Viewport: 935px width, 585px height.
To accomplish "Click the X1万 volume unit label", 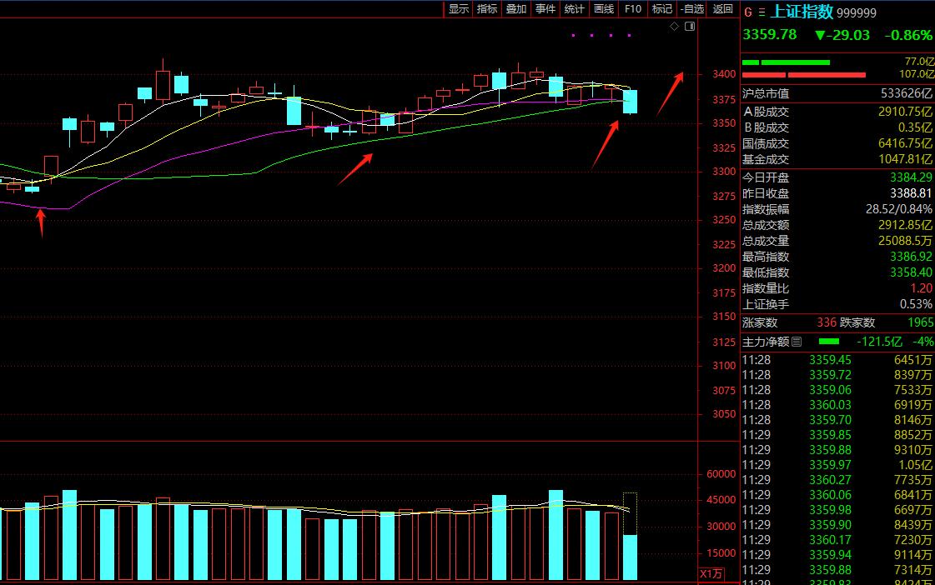I will tap(711, 573).
